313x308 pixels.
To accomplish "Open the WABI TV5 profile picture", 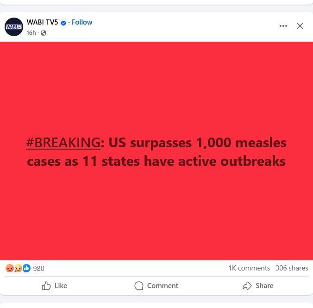I will coord(14,27).
